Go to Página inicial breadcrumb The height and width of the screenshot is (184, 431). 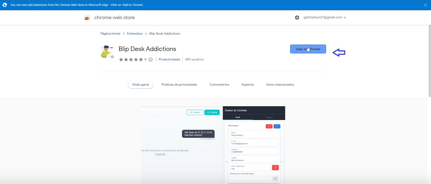[x=110, y=34]
